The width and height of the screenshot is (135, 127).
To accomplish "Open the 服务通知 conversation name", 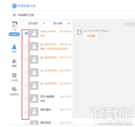I will click(x=46, y=110).
